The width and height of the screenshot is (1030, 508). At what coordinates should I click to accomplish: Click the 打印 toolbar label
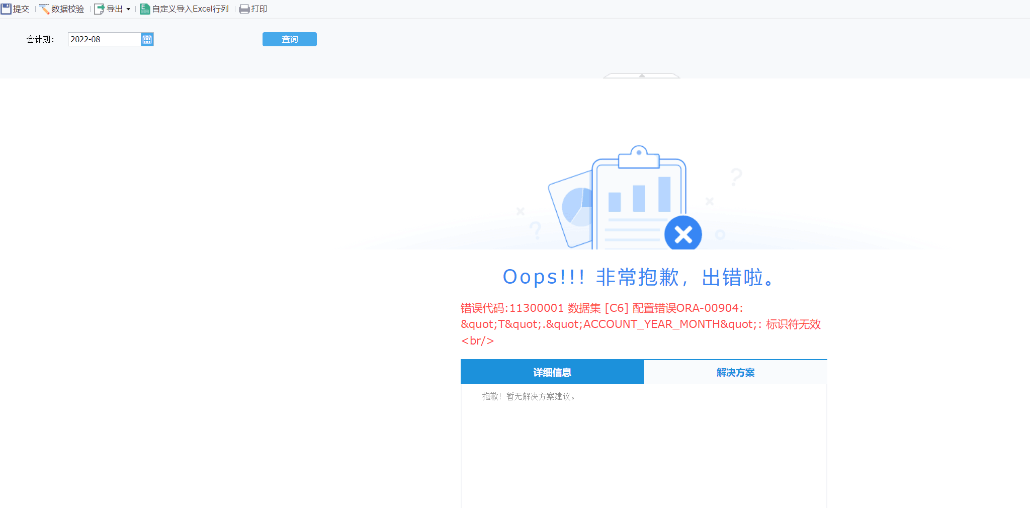[259, 9]
